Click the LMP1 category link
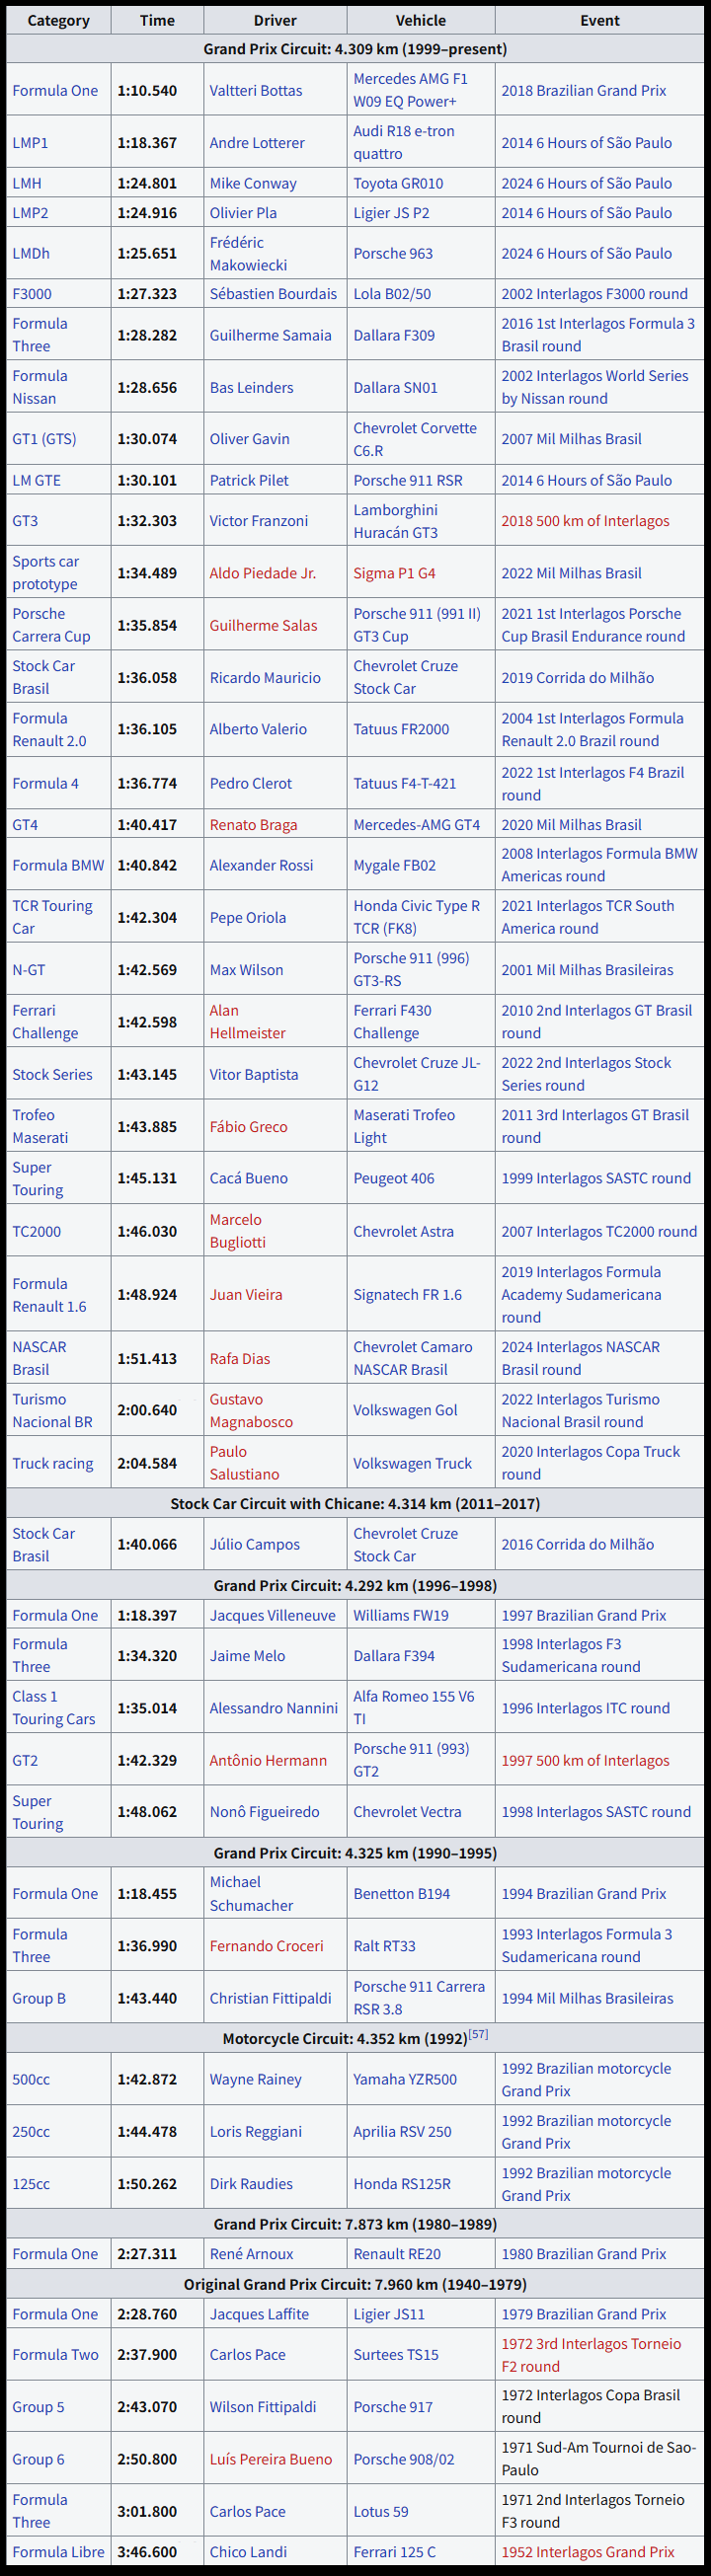The width and height of the screenshot is (711, 2576). (30, 143)
